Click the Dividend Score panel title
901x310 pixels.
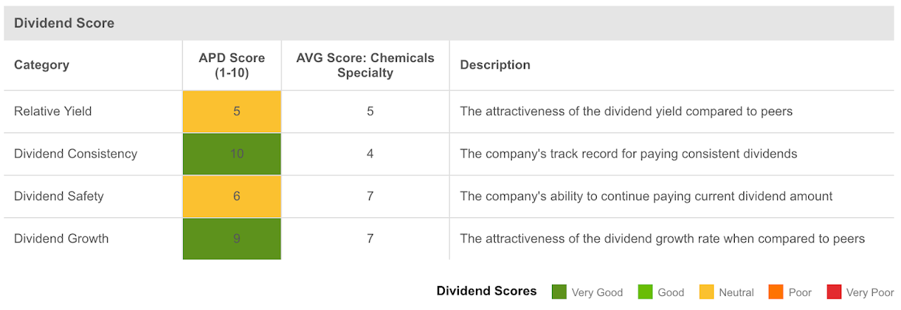click(64, 23)
